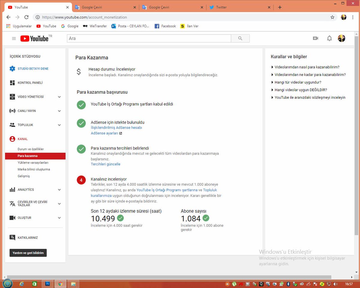The height and width of the screenshot is (288, 360).
Task: Open the Facebook bookmark
Action: [x=165, y=26]
